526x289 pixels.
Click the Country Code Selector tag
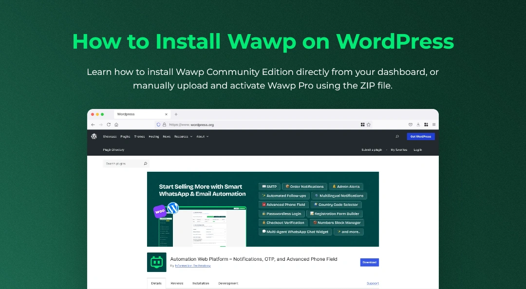(336, 204)
